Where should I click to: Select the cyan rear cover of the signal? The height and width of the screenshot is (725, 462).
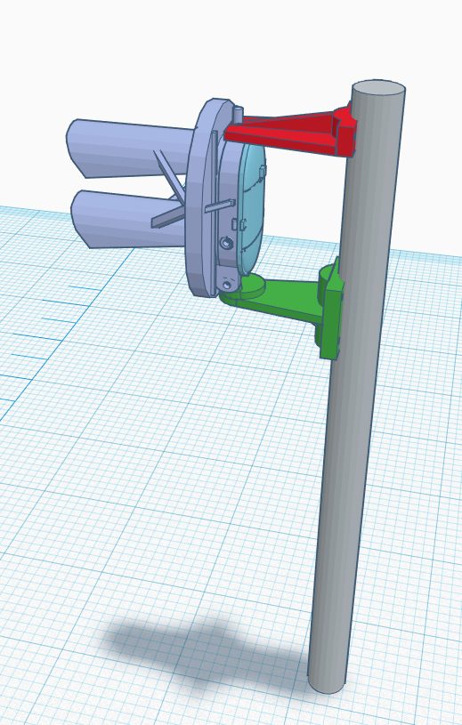coord(254,208)
